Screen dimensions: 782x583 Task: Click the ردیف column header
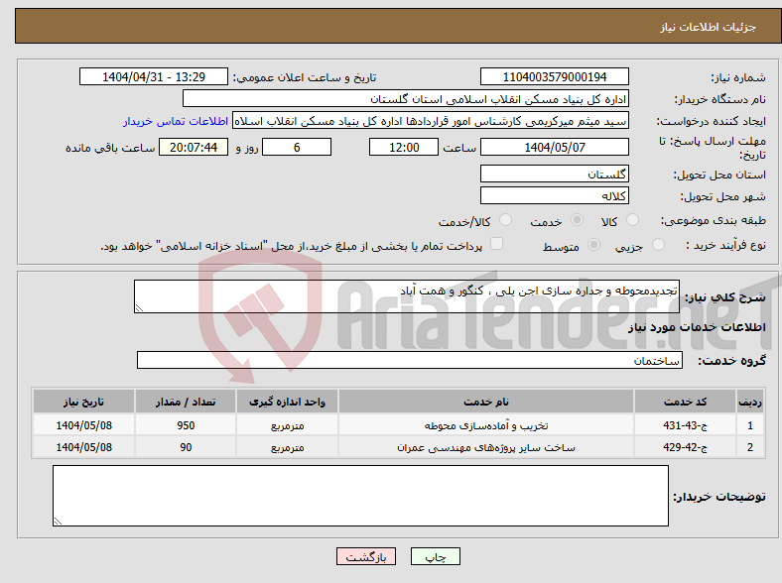750,402
